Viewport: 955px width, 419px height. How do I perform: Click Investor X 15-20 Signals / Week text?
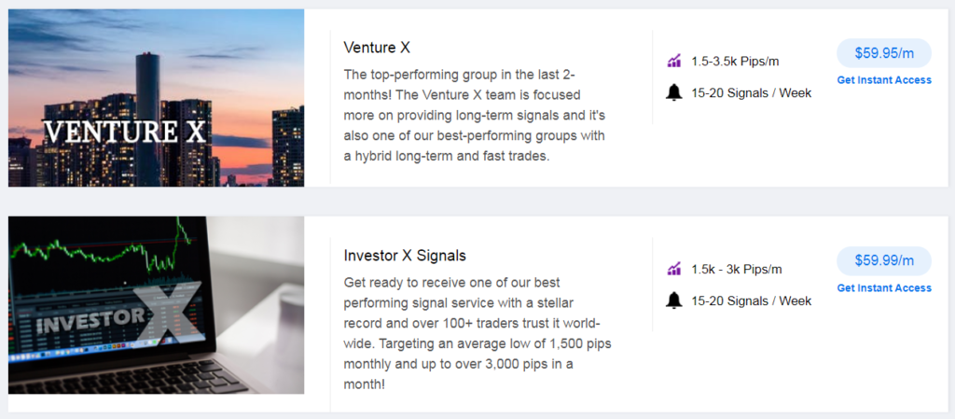click(752, 300)
